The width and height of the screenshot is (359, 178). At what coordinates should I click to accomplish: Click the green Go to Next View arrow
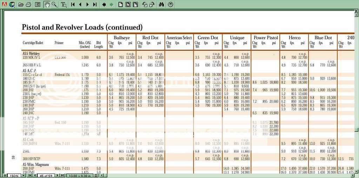pyautogui.click(x=112, y=4)
